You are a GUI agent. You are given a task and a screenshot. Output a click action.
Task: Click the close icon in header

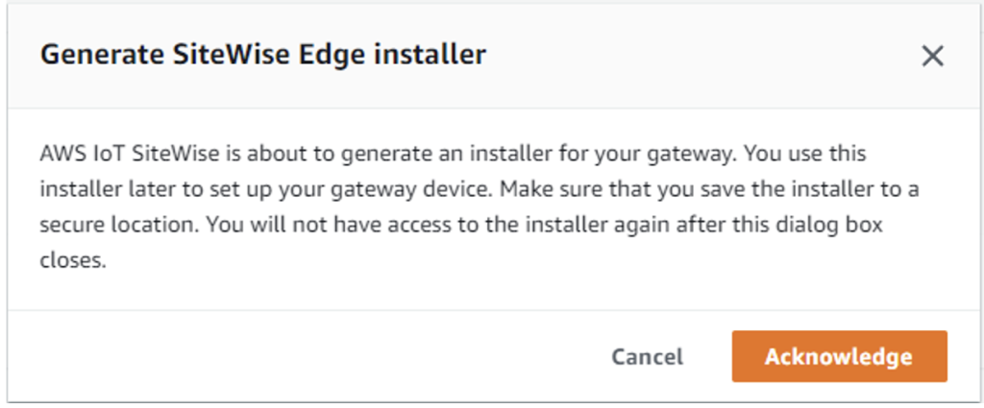click(931, 57)
